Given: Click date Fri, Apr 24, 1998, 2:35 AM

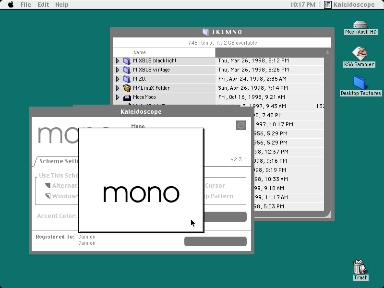Looking at the screenshot, I should point(252,79).
